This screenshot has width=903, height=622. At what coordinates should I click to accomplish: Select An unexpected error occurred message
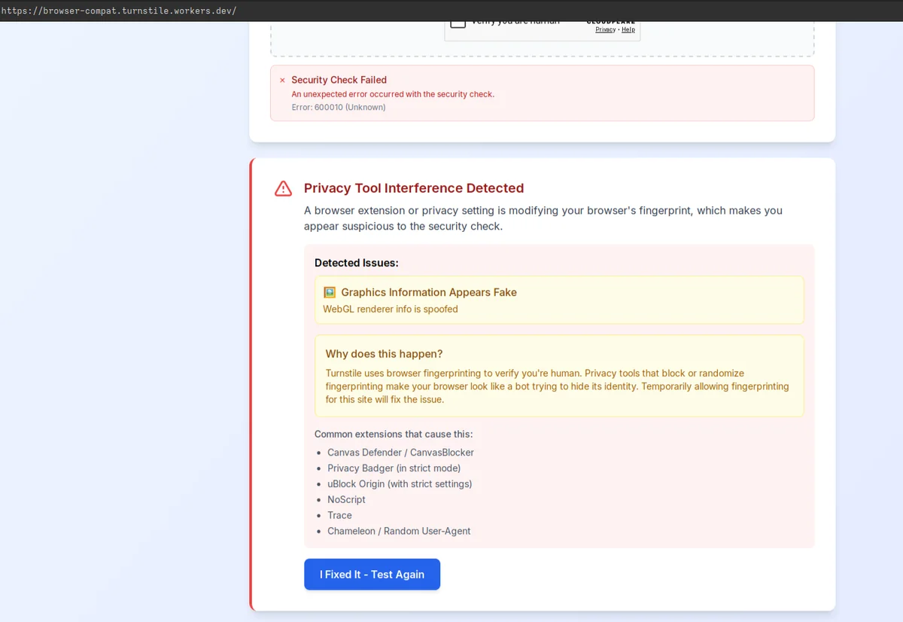coord(393,94)
